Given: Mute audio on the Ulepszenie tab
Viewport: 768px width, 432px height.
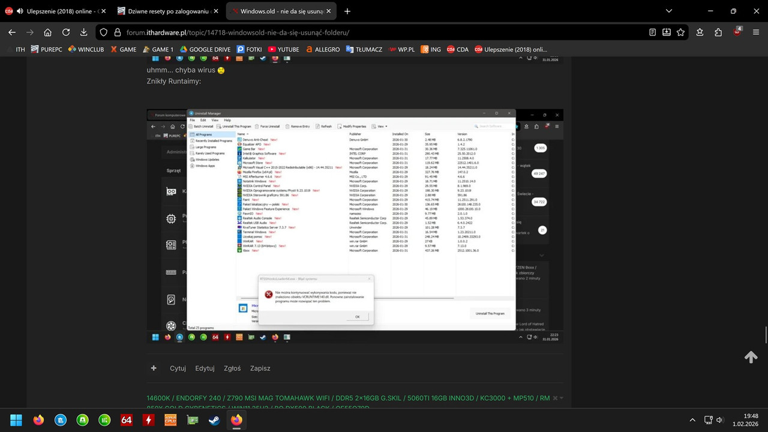Looking at the screenshot, I should 20,11.
